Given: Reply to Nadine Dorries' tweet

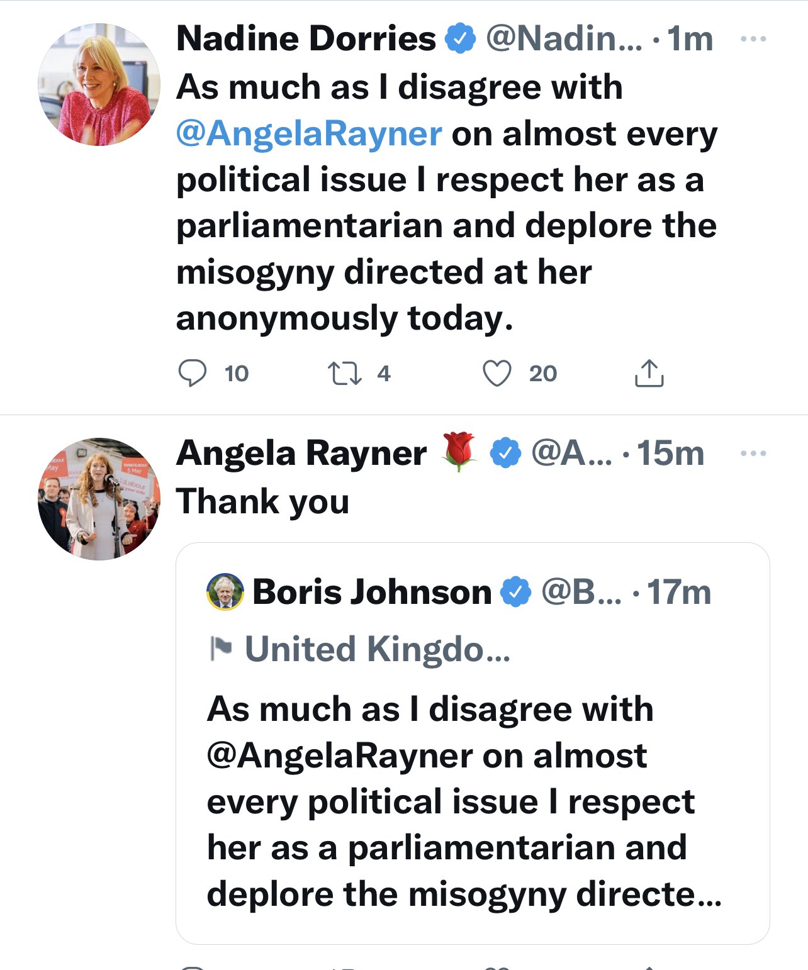Looking at the screenshot, I should click(x=192, y=373).
